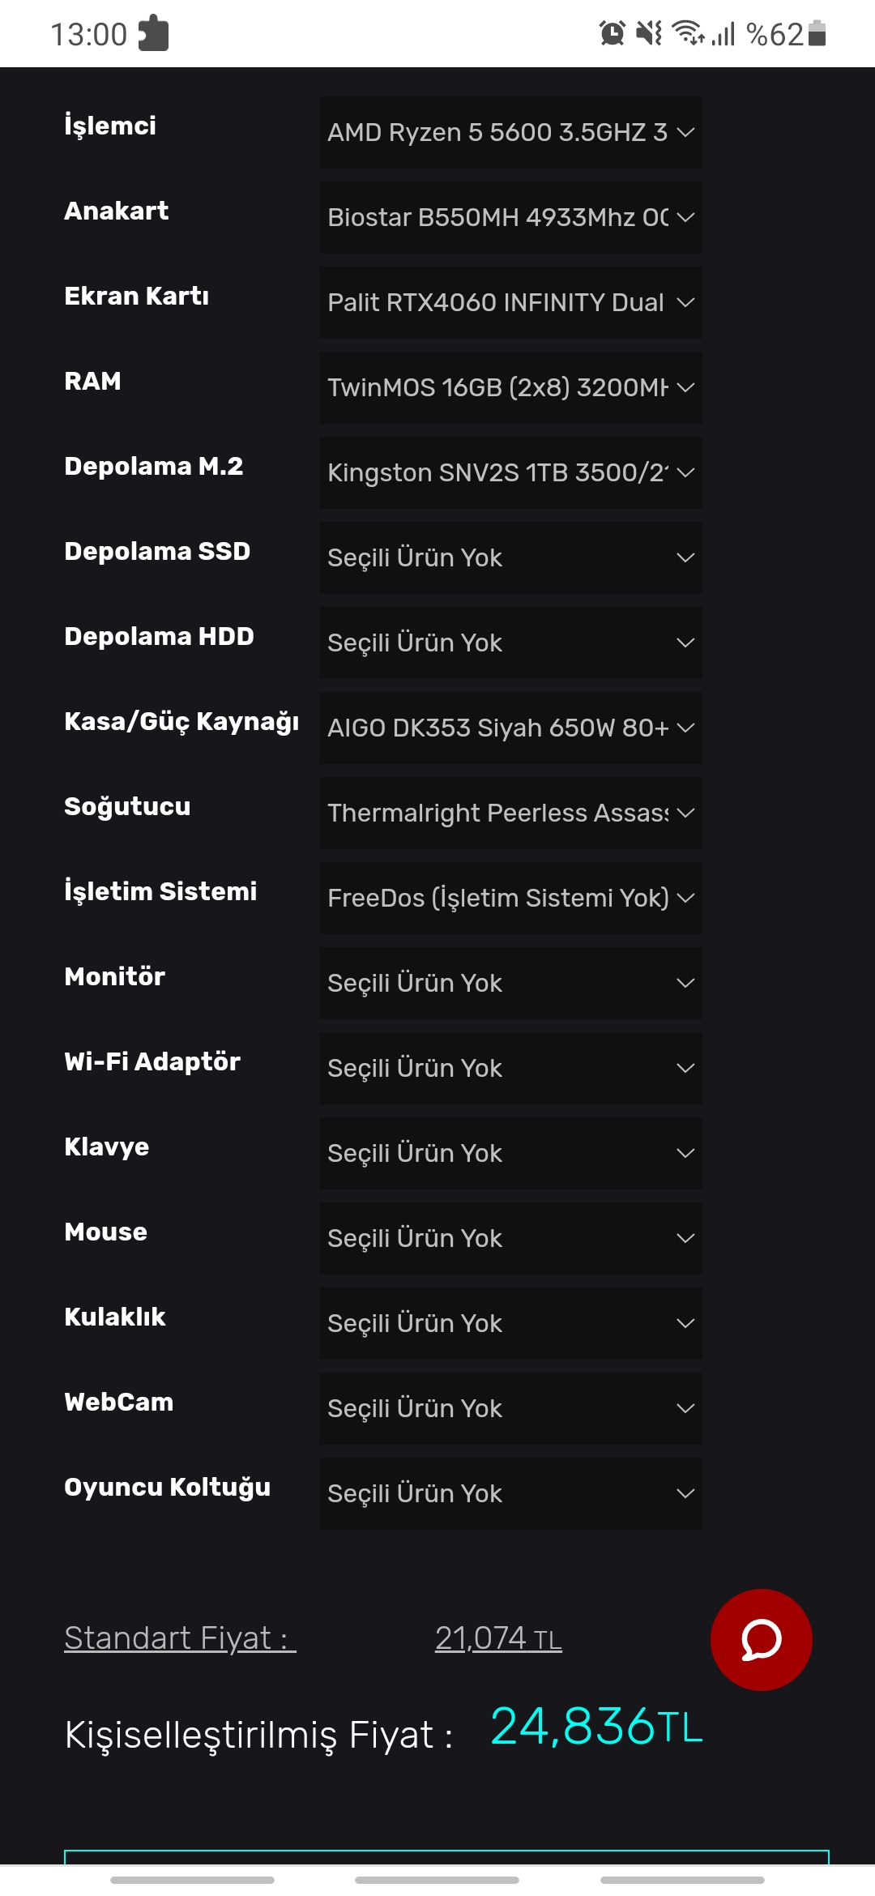Open the RAM TwinMOS 16GB dropdown

point(510,387)
